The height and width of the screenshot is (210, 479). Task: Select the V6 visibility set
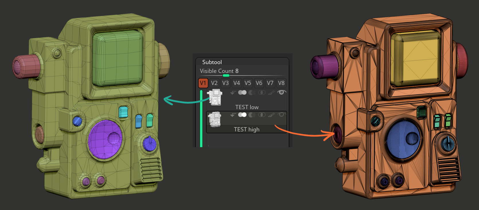click(259, 83)
